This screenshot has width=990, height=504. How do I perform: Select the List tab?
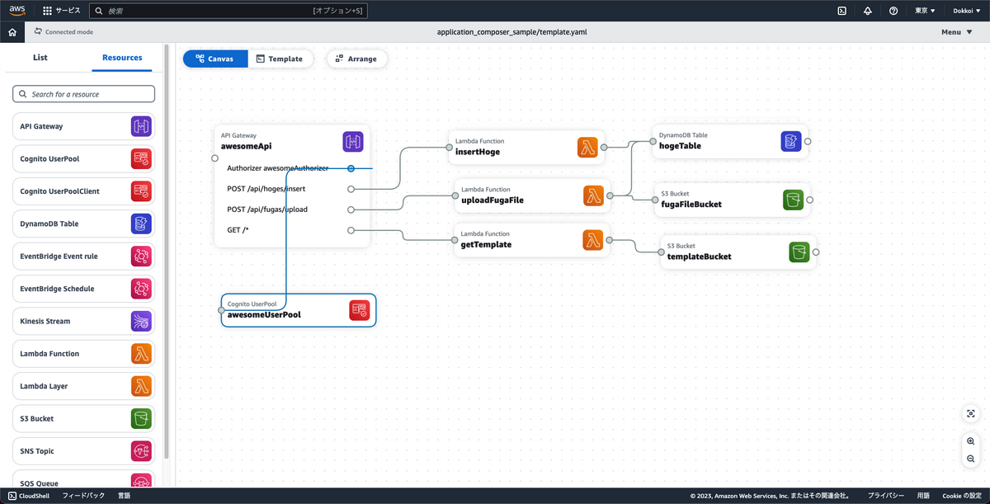[x=40, y=58]
